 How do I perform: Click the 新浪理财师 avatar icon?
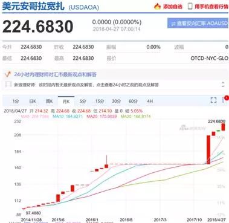tap(8, 85)
